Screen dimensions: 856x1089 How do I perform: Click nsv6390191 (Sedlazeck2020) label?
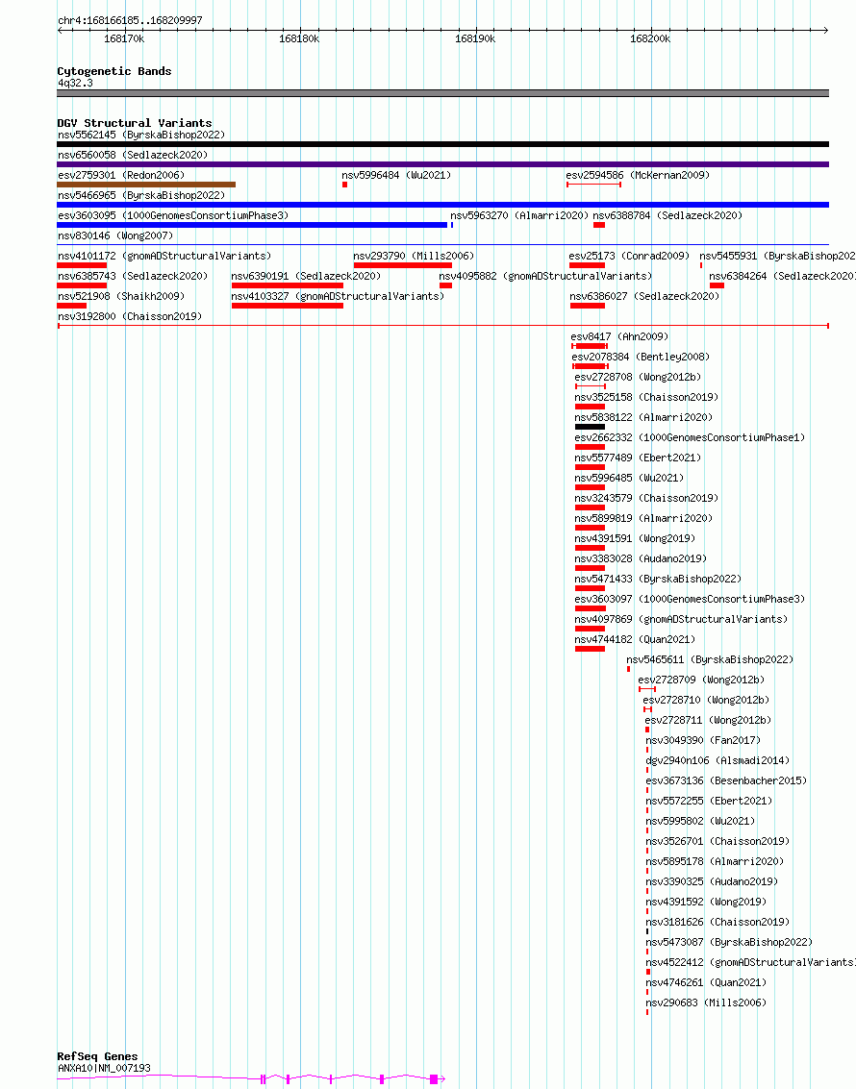[306, 276]
